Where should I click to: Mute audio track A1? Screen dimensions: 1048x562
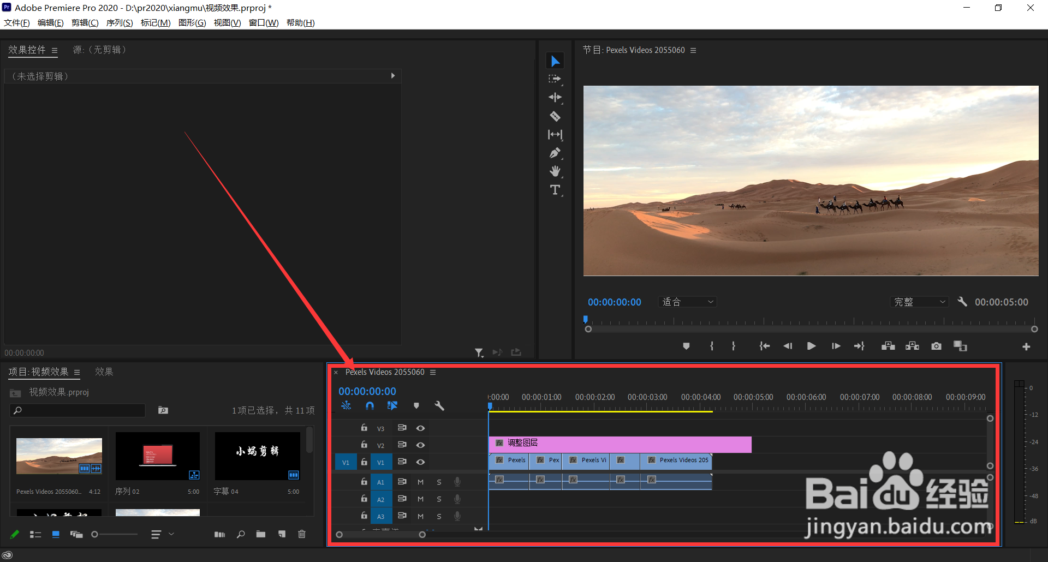(420, 482)
